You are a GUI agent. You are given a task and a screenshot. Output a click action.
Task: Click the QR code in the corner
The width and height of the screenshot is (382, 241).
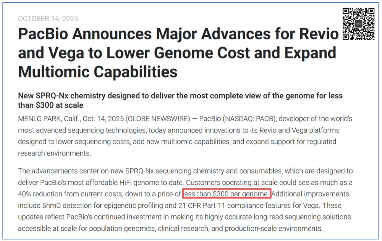tap(358, 24)
